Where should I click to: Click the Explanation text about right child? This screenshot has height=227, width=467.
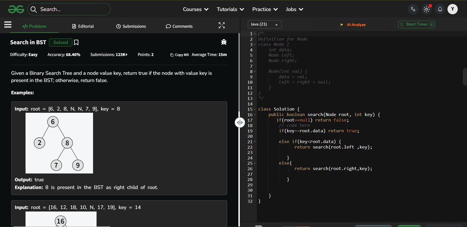[x=86, y=187]
